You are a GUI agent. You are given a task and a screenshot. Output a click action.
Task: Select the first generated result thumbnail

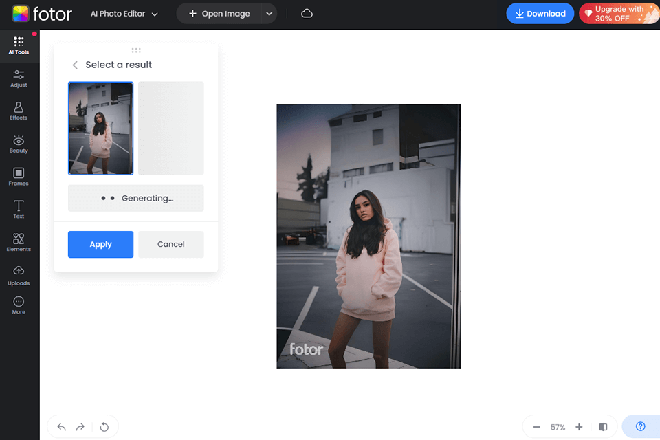[x=100, y=129]
